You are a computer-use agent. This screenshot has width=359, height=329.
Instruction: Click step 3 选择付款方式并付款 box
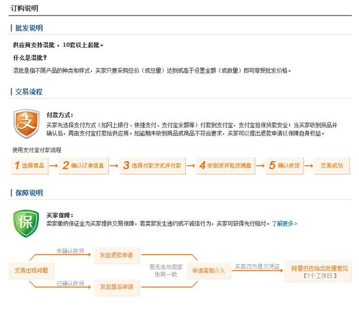[153, 166]
